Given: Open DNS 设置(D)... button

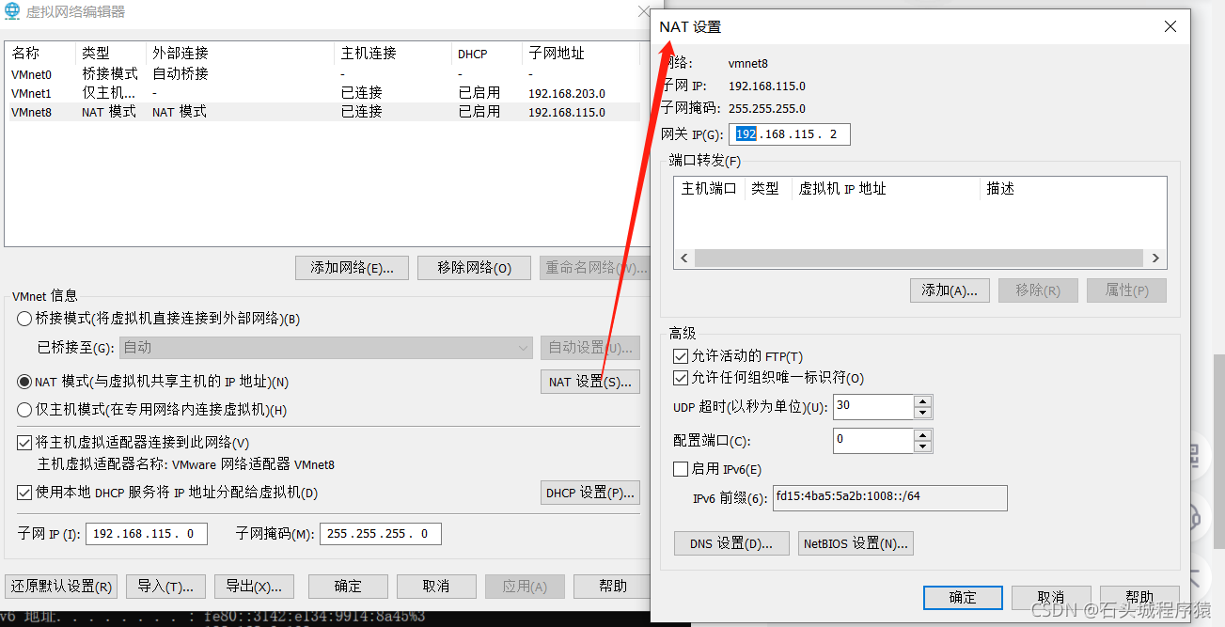Looking at the screenshot, I should click(731, 543).
